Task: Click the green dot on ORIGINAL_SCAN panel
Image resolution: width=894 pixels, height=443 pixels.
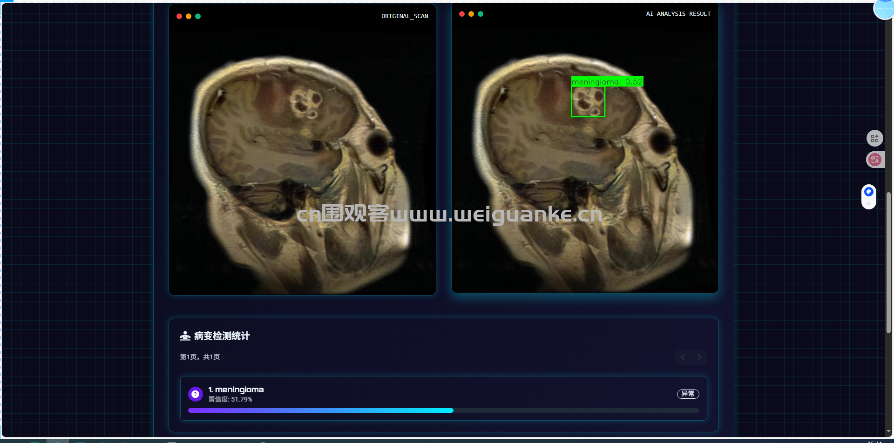Action: [x=198, y=16]
